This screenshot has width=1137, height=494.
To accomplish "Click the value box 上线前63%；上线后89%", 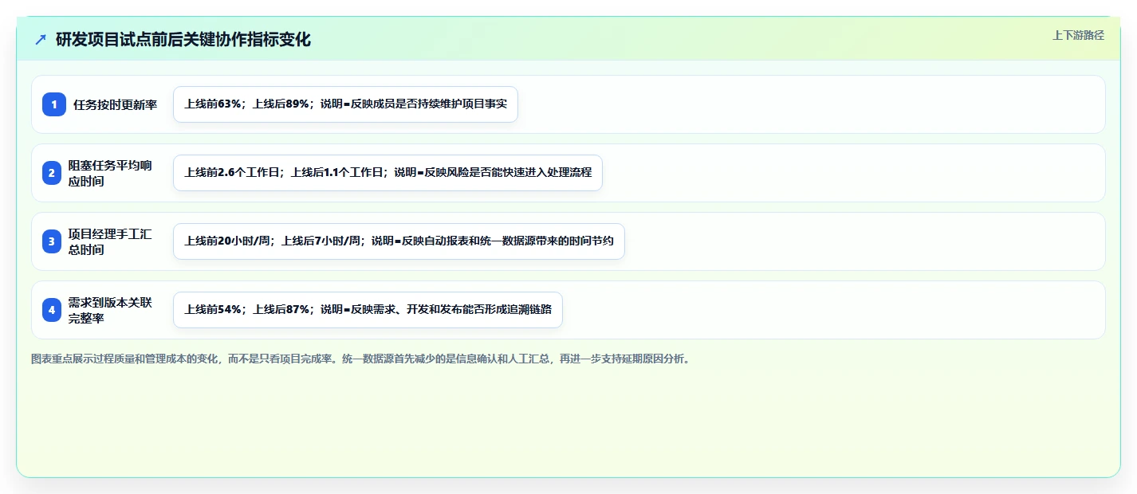I will (345, 104).
